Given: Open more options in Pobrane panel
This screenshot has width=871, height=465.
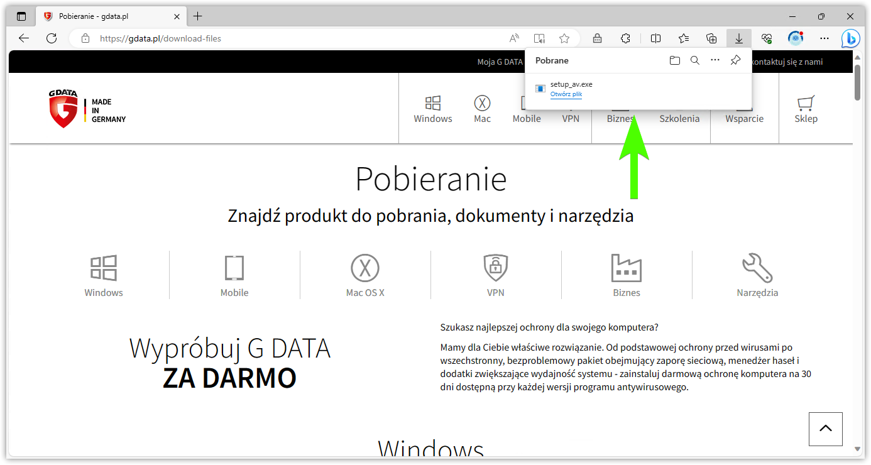Looking at the screenshot, I should [x=715, y=60].
